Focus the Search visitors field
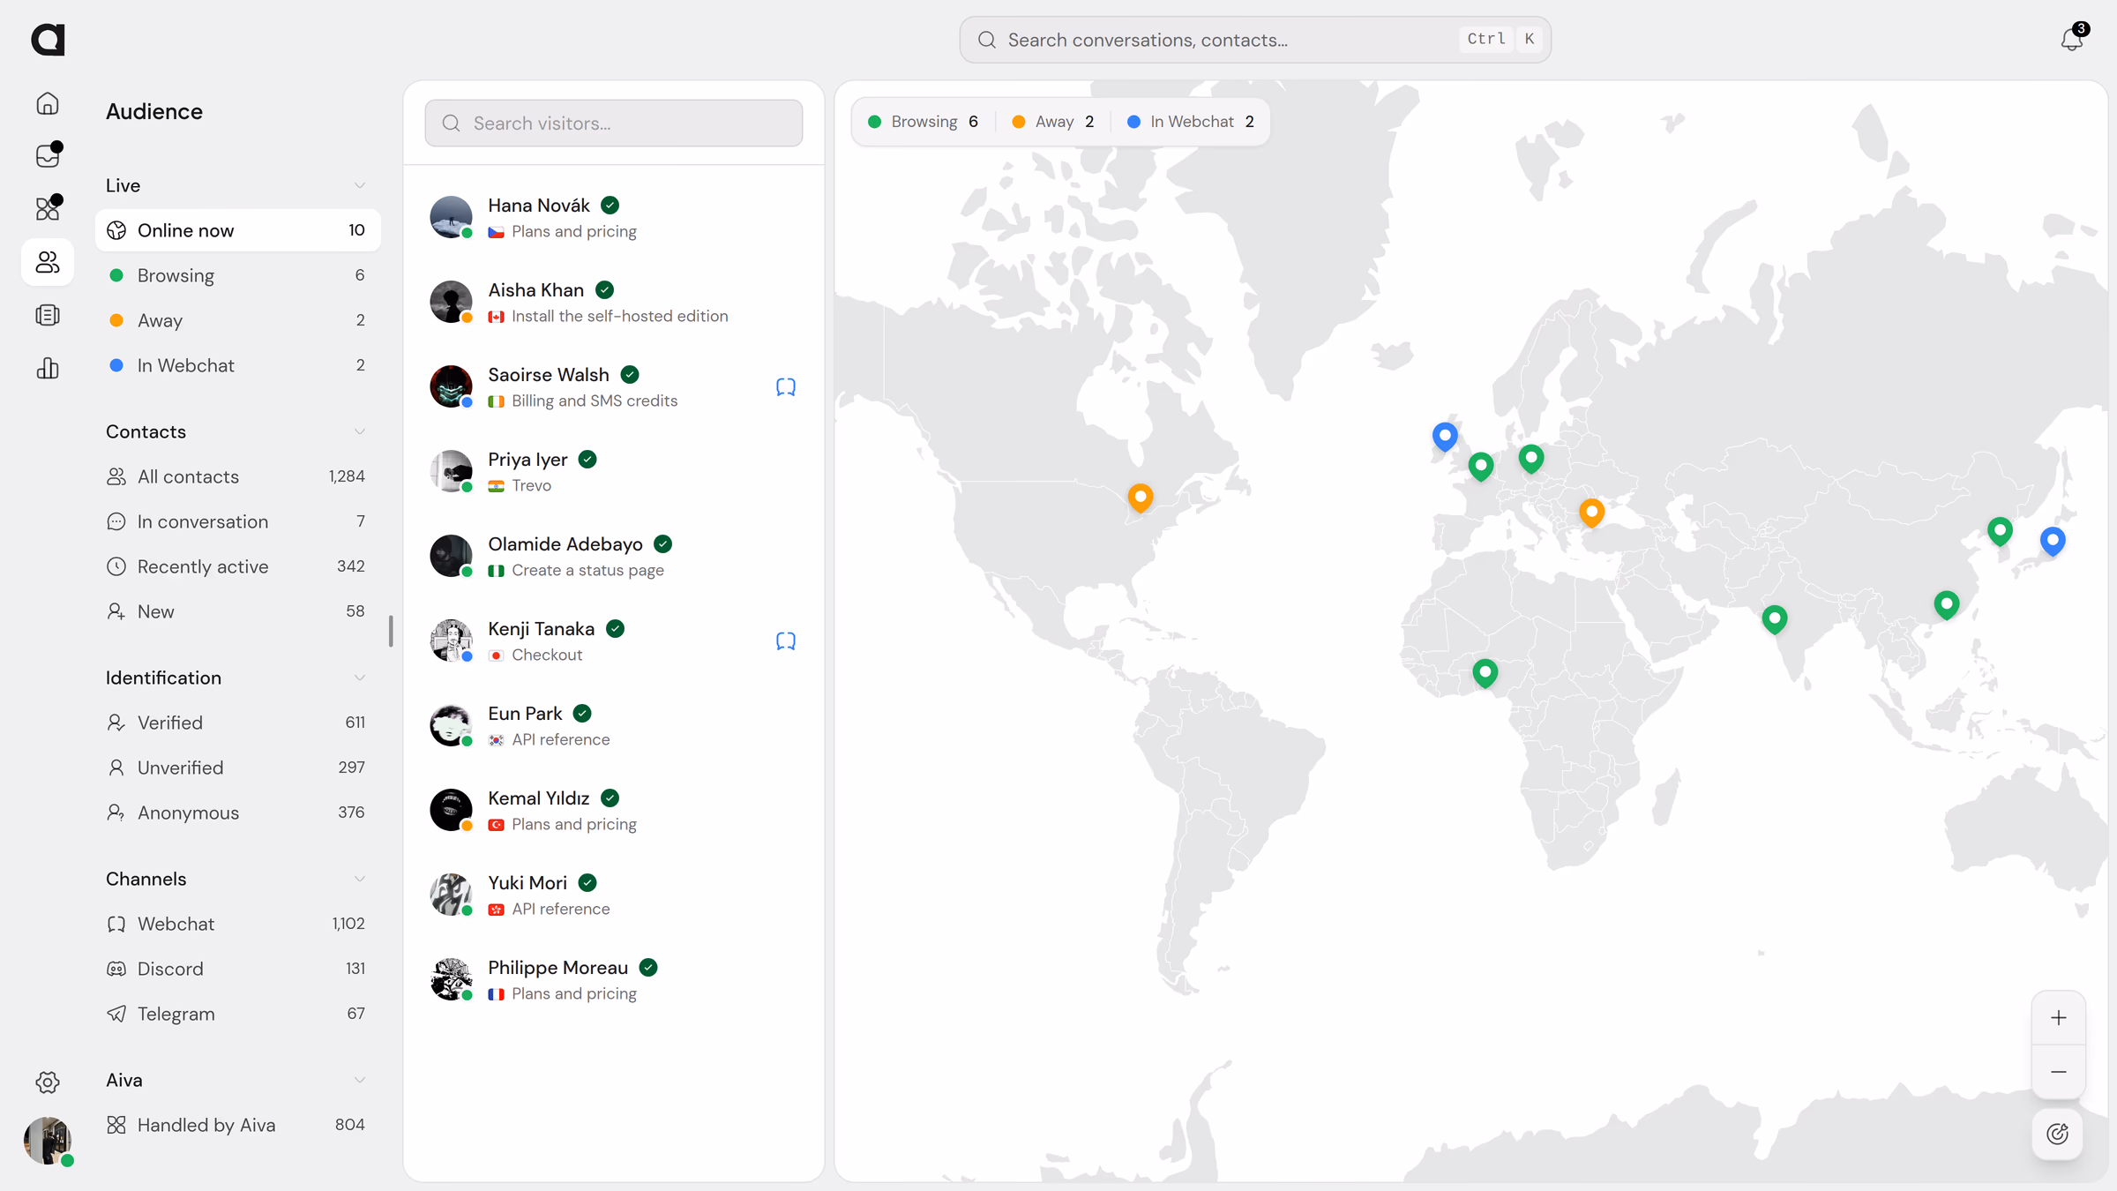The image size is (2117, 1191). tap(613, 124)
